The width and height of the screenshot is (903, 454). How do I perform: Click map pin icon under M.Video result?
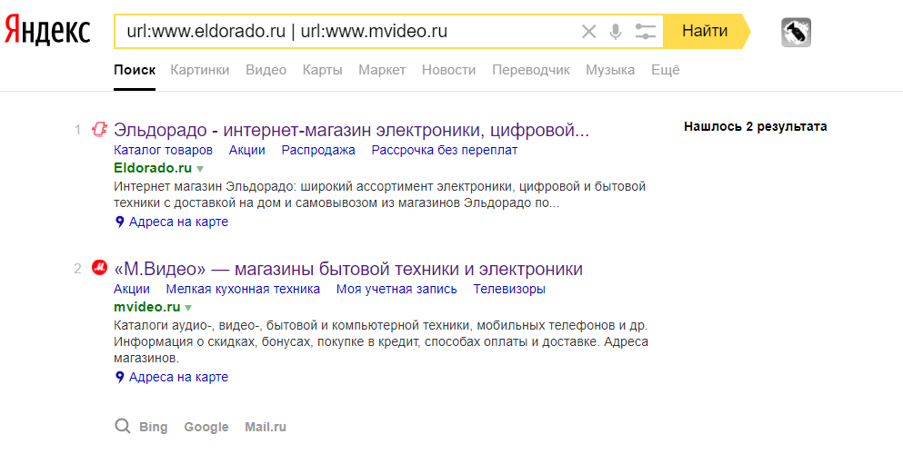point(119,377)
